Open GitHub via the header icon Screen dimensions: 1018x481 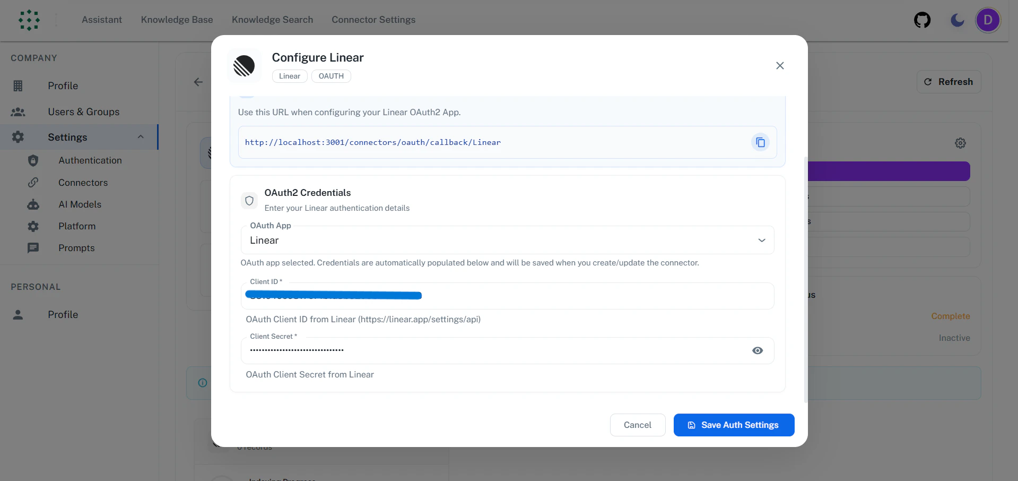pos(922,20)
